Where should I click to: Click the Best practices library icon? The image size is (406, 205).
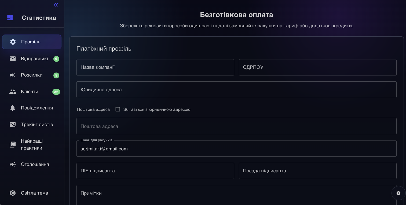13,145
